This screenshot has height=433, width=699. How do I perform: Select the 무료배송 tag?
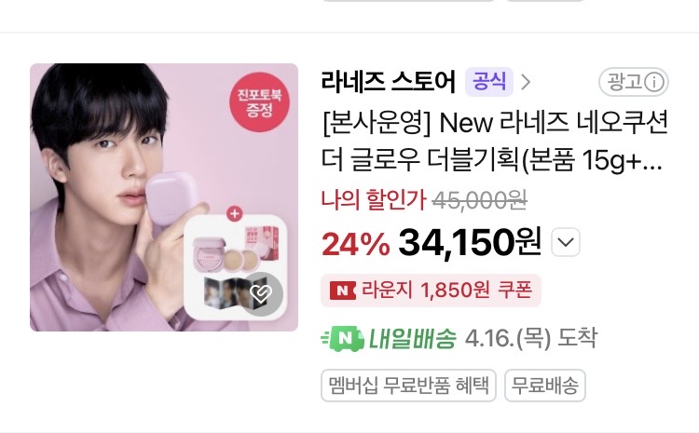(x=545, y=386)
